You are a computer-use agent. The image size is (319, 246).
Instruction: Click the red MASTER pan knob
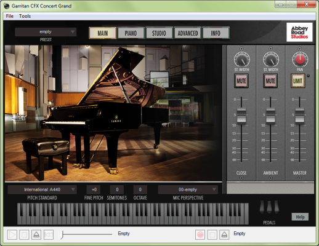[x=300, y=60]
